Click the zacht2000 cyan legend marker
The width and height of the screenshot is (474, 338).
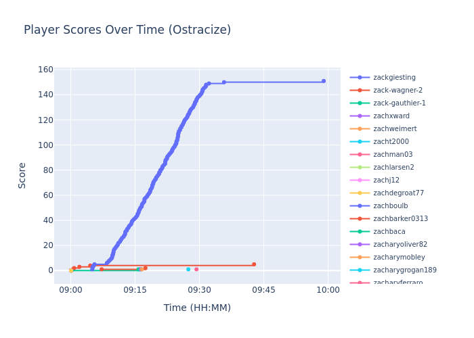[x=360, y=142]
